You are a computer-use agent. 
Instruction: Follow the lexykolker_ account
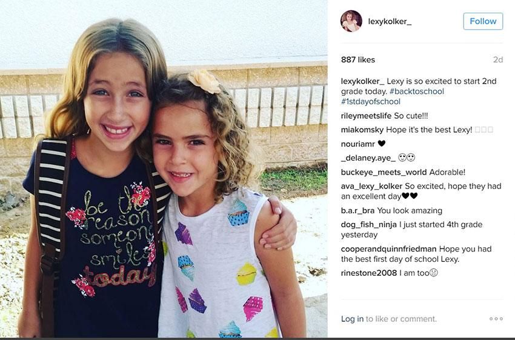(x=483, y=21)
